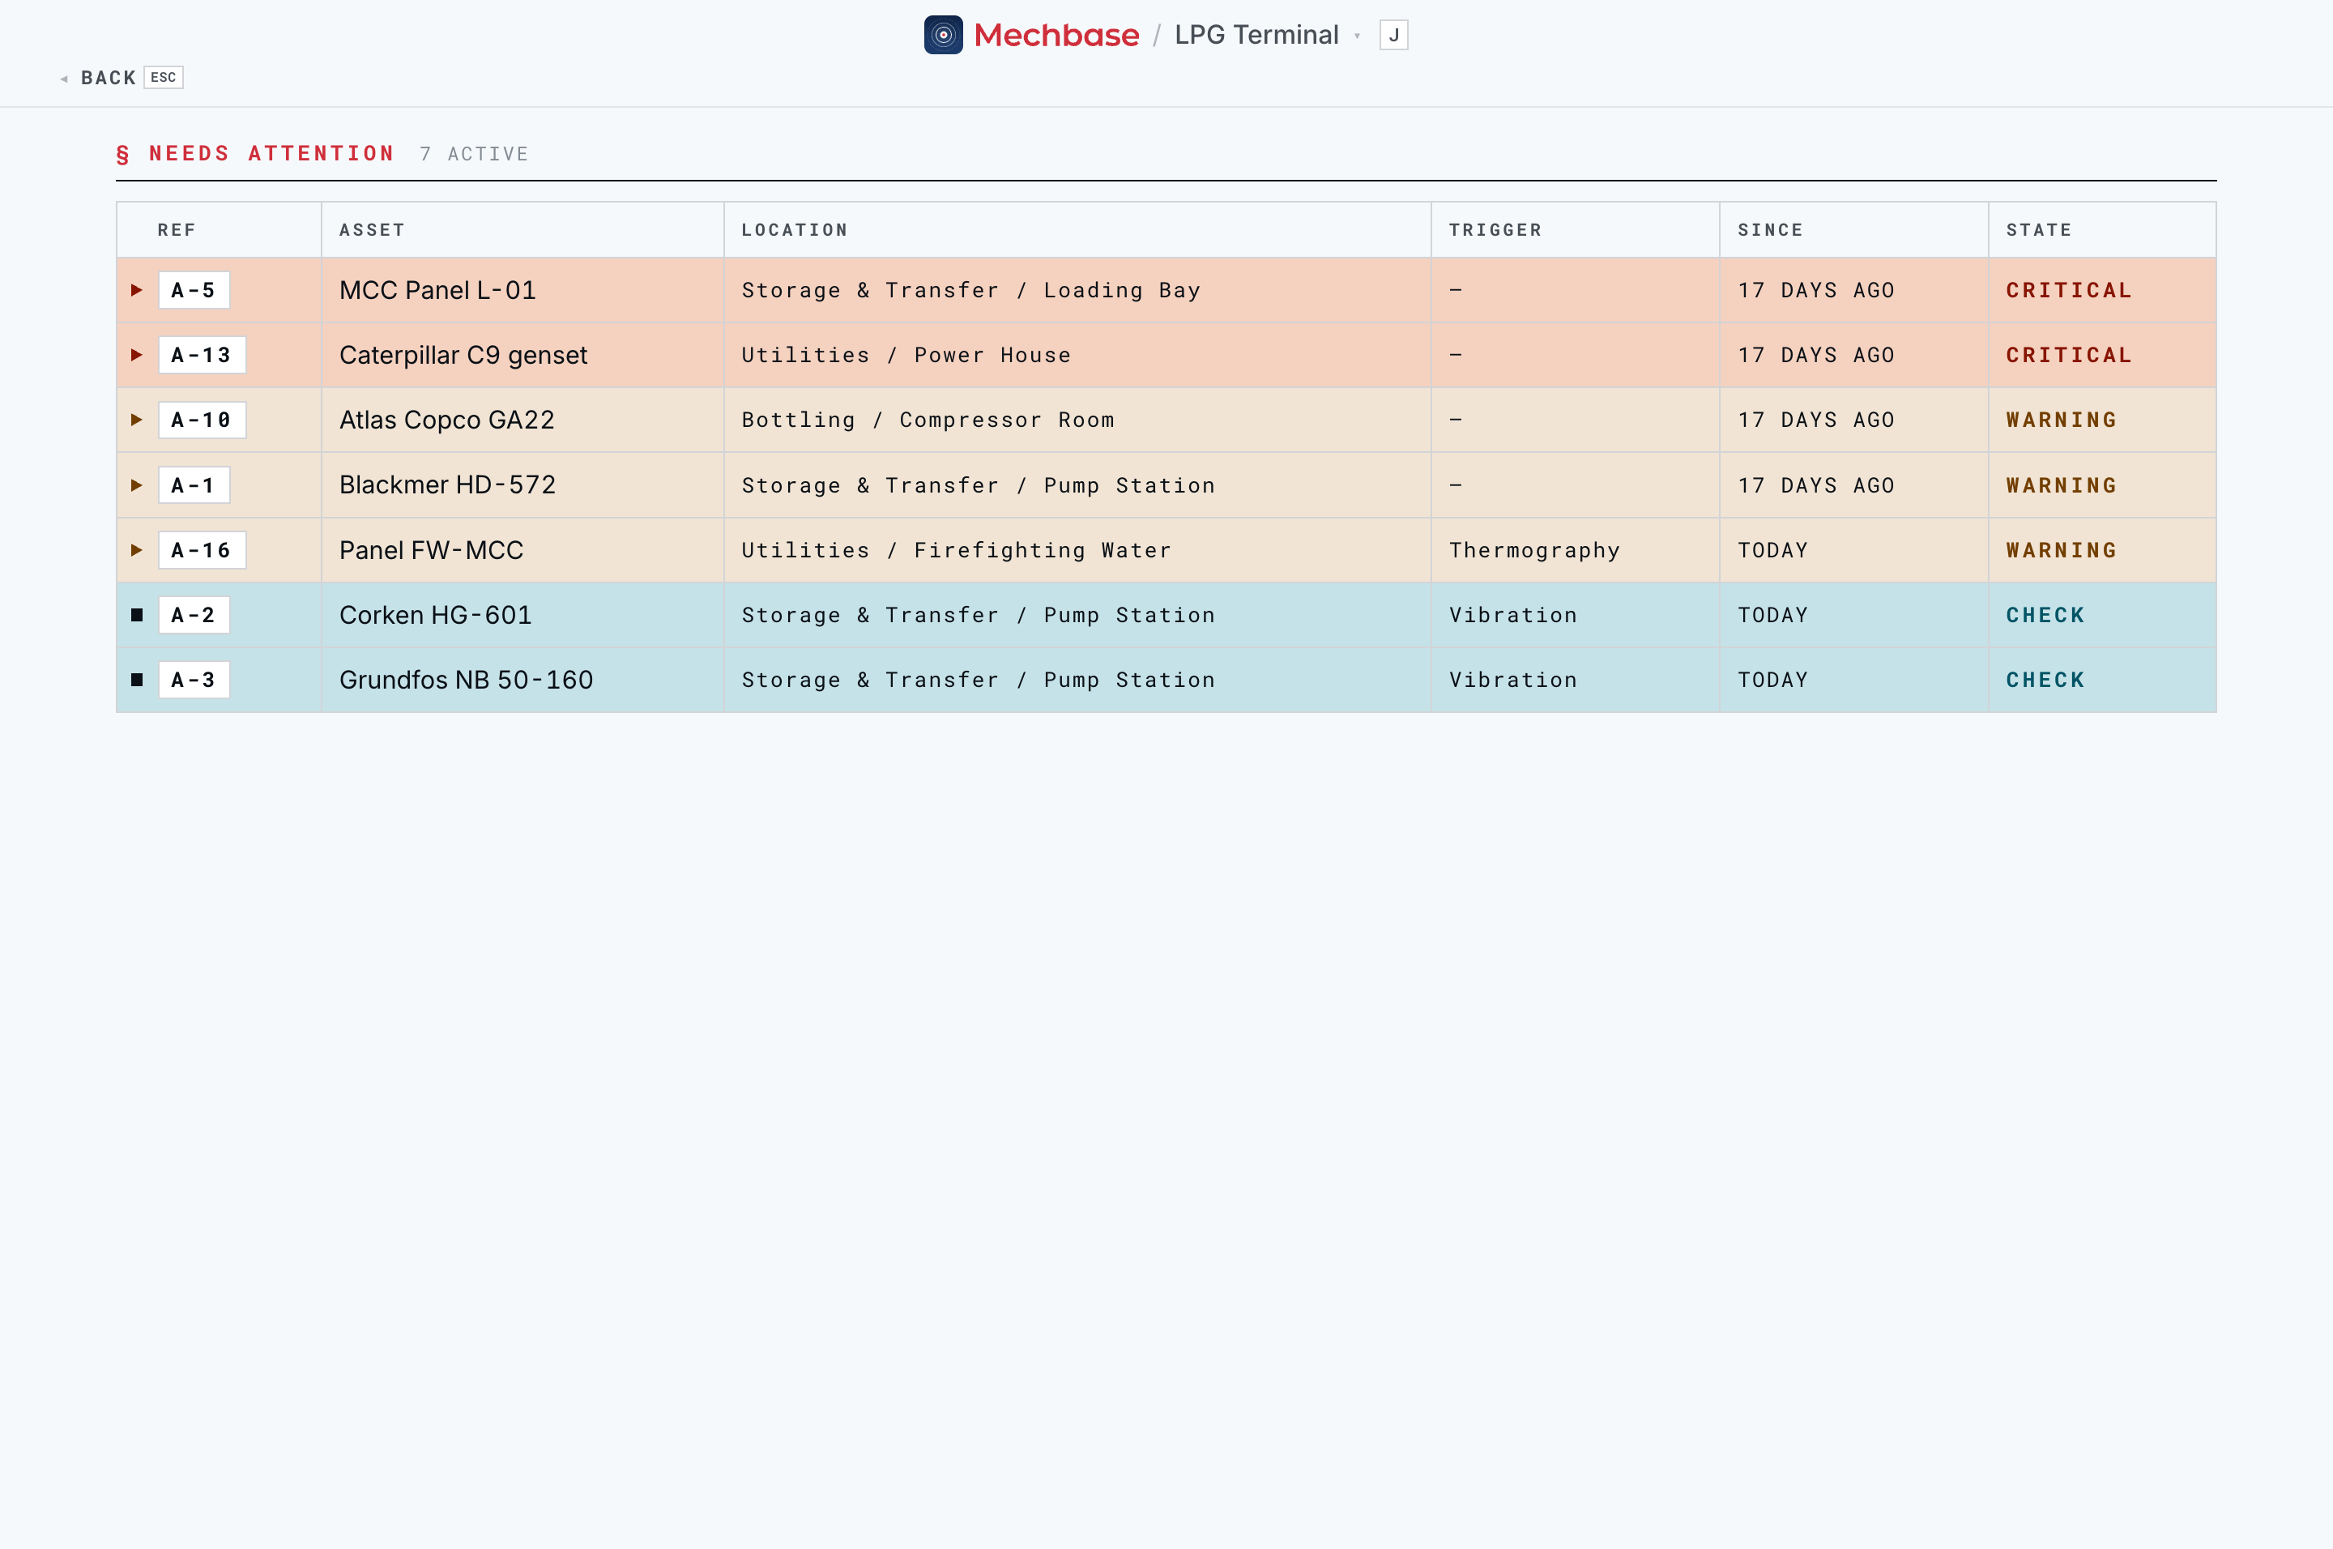The width and height of the screenshot is (2333, 1549).
Task: Sort by the LOCATION column header
Action: [795, 230]
